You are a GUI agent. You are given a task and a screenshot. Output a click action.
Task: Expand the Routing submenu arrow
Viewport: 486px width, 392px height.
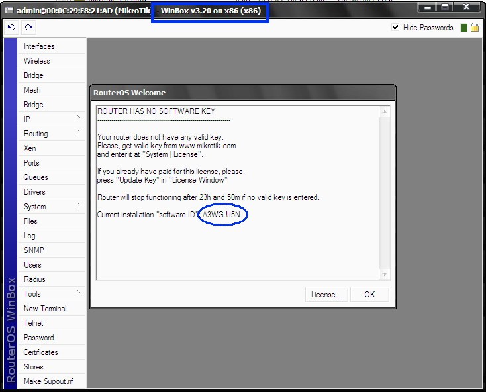click(x=78, y=132)
